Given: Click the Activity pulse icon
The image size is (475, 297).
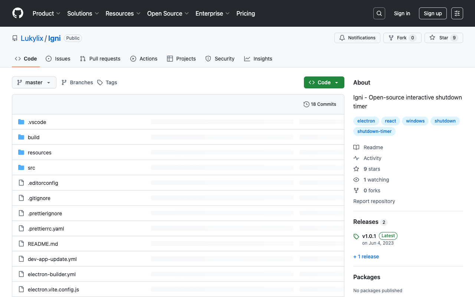Looking at the screenshot, I should (x=356, y=158).
